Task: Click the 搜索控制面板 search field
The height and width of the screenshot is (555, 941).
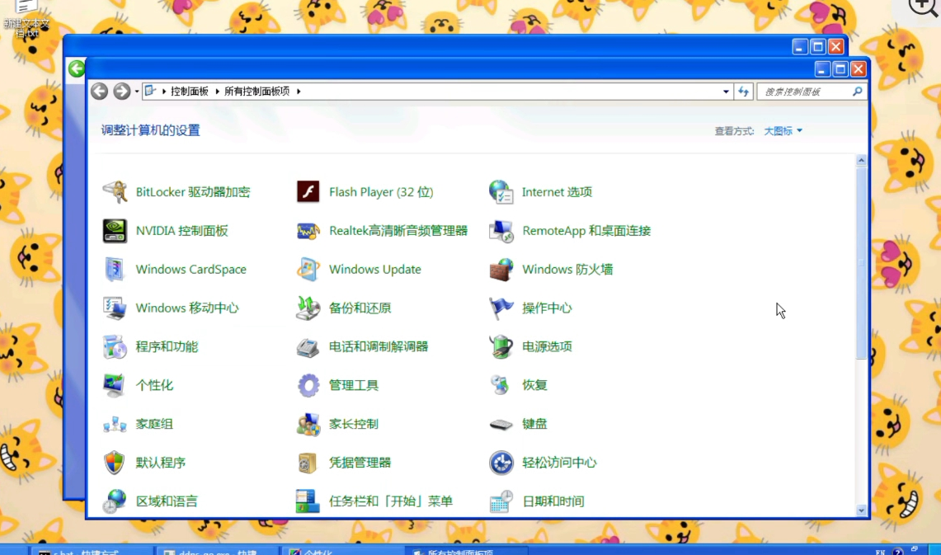Action: pos(804,92)
